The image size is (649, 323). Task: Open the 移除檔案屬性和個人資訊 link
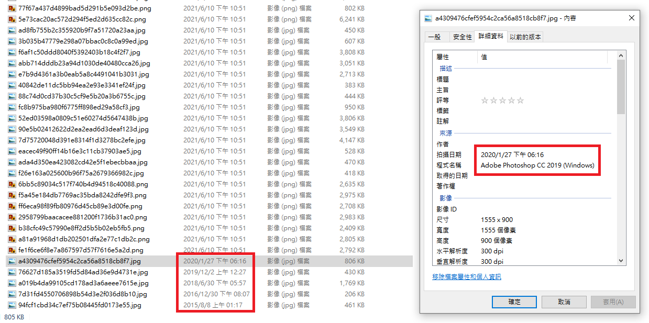pyautogui.click(x=467, y=277)
